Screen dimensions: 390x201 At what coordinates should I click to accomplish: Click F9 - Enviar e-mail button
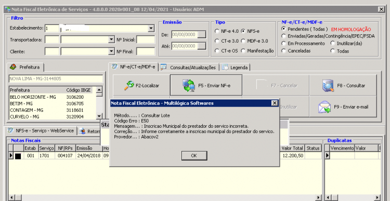pos(343,107)
